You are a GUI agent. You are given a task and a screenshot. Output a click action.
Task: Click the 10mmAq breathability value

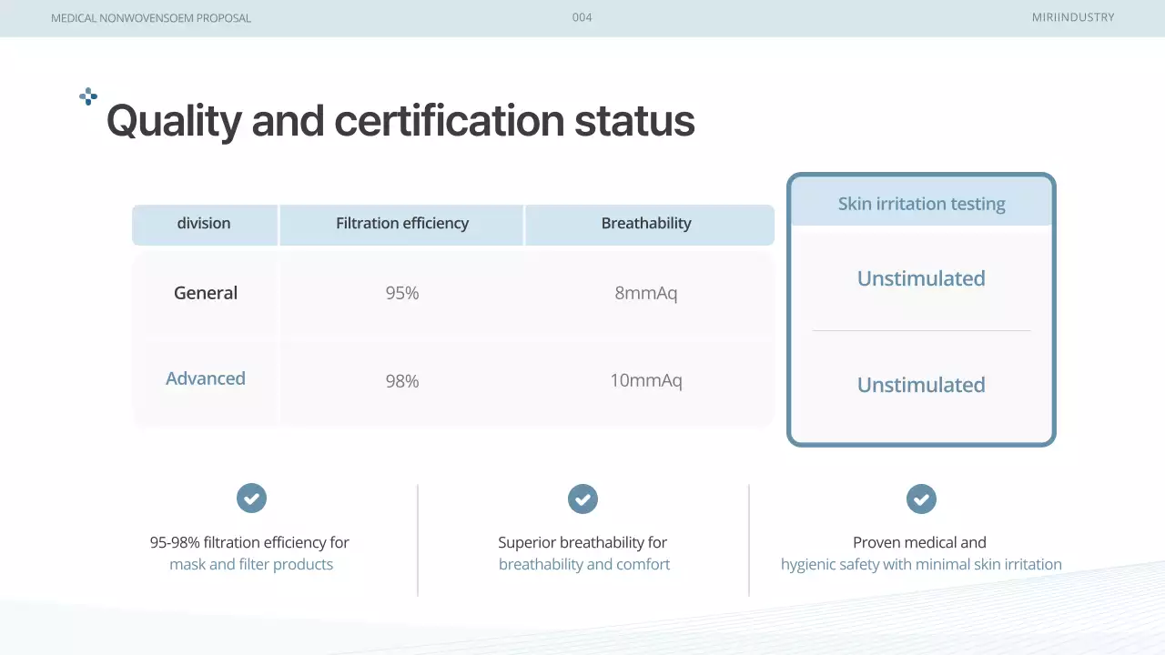click(x=646, y=380)
